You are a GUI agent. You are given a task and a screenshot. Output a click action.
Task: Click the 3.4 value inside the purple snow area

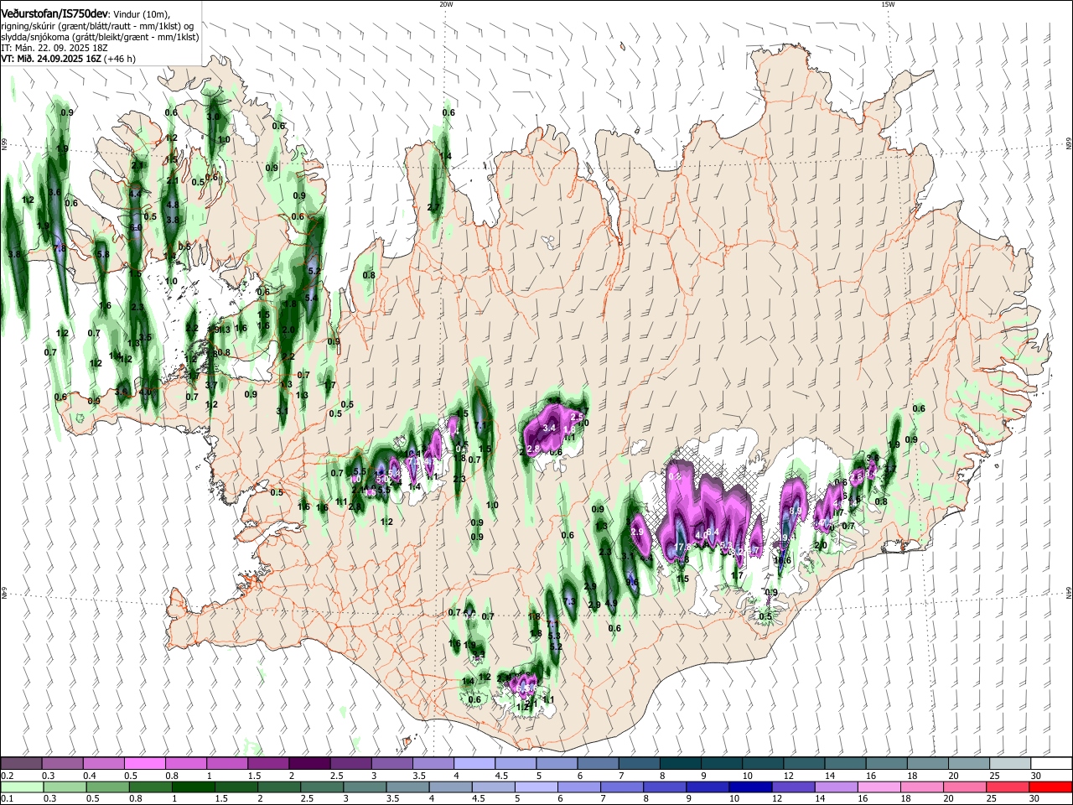[x=550, y=428]
